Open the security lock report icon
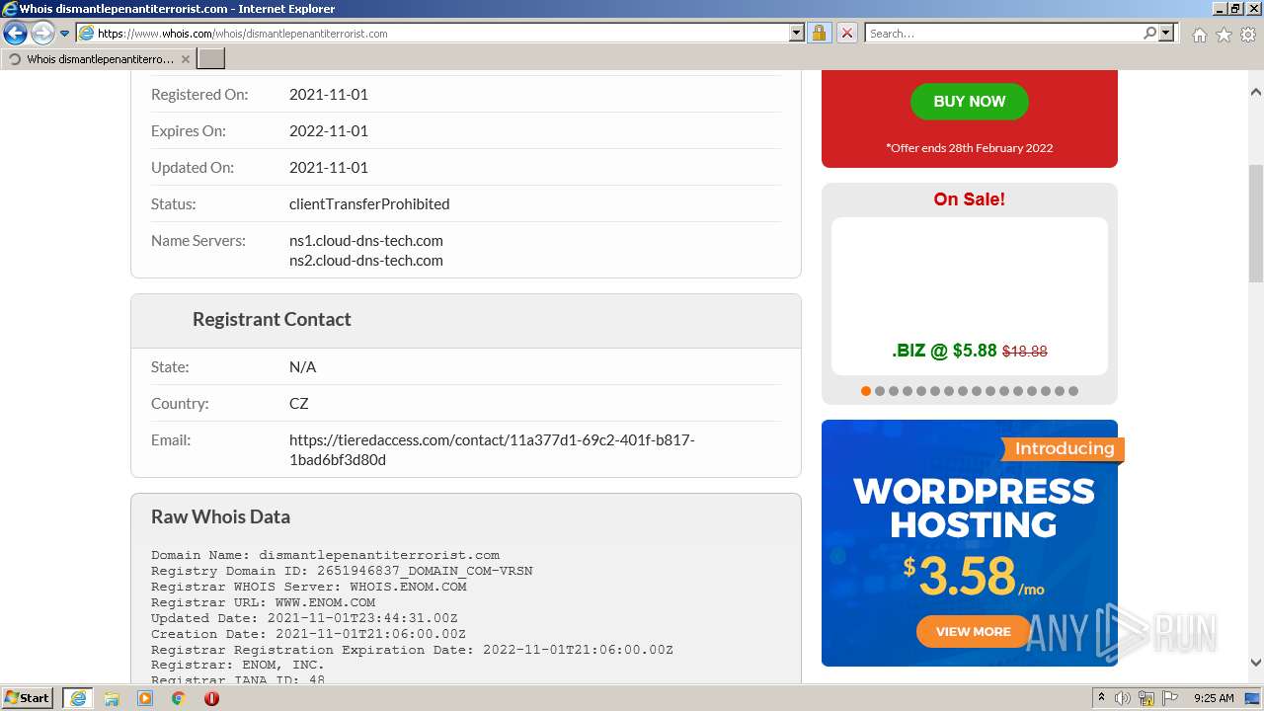 click(819, 33)
